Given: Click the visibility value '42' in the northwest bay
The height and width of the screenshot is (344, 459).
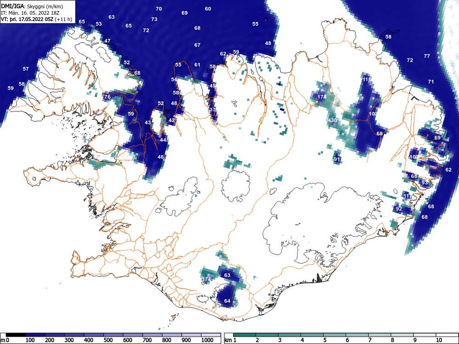Looking at the screenshot, I should pyautogui.click(x=172, y=120).
